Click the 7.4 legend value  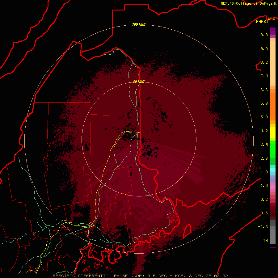pos(264,76)
